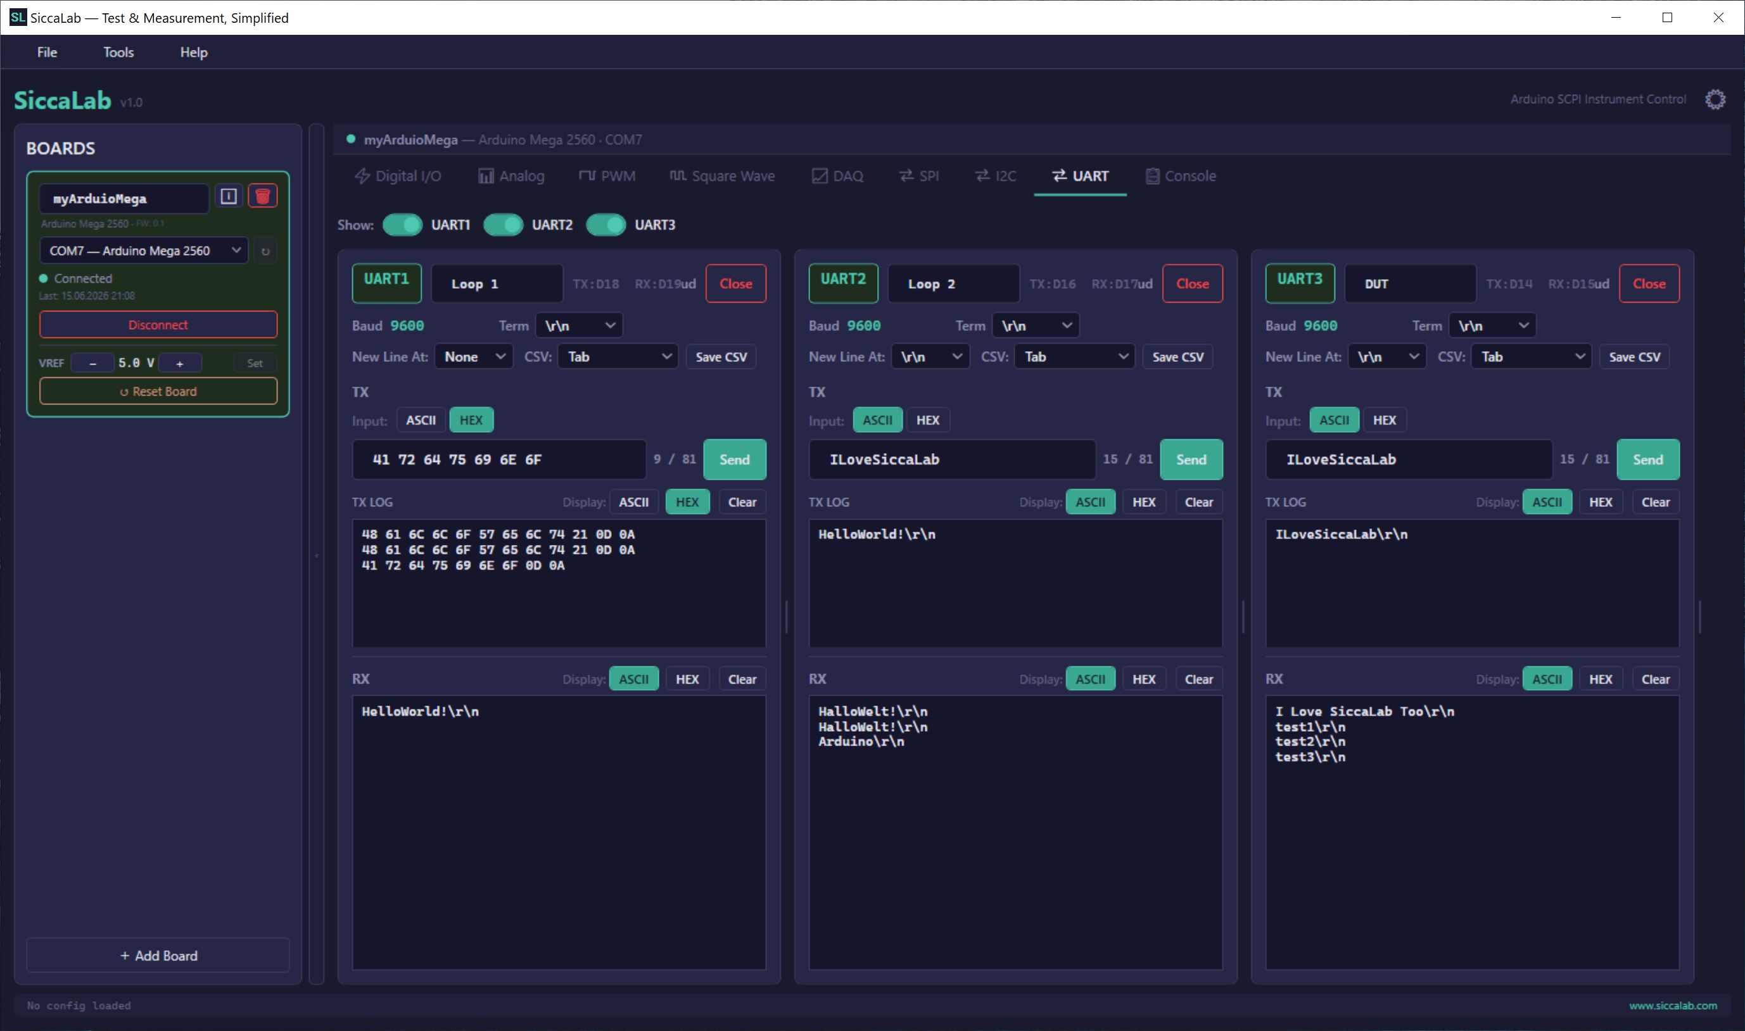Set UART3 TX input to ASCII
Image resolution: width=1745 pixels, height=1031 pixels.
coord(1334,420)
